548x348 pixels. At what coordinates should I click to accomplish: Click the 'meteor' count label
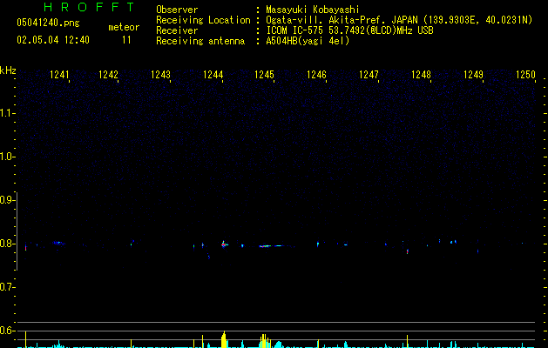pyautogui.click(x=124, y=27)
